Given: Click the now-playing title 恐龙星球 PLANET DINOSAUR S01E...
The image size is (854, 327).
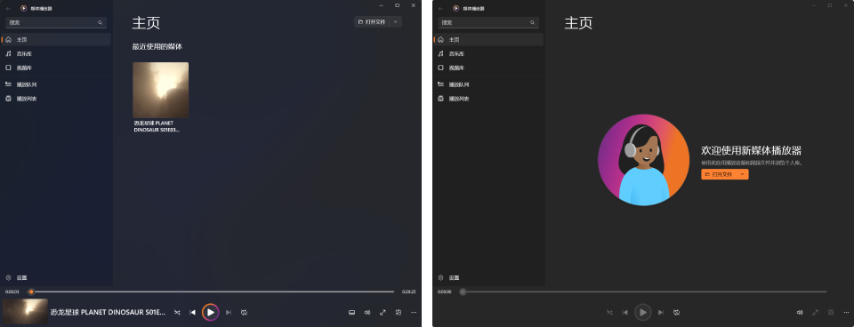Looking at the screenshot, I should (108, 312).
